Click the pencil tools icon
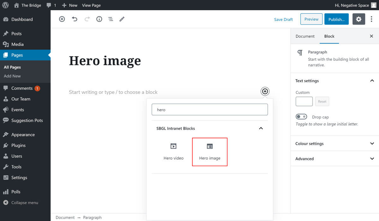This screenshot has width=379, height=221. pos(122,19)
